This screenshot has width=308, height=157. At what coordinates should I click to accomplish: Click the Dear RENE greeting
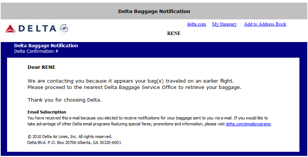coord(41,67)
